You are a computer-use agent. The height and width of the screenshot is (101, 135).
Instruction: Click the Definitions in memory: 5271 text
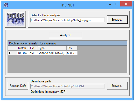point(49,92)
